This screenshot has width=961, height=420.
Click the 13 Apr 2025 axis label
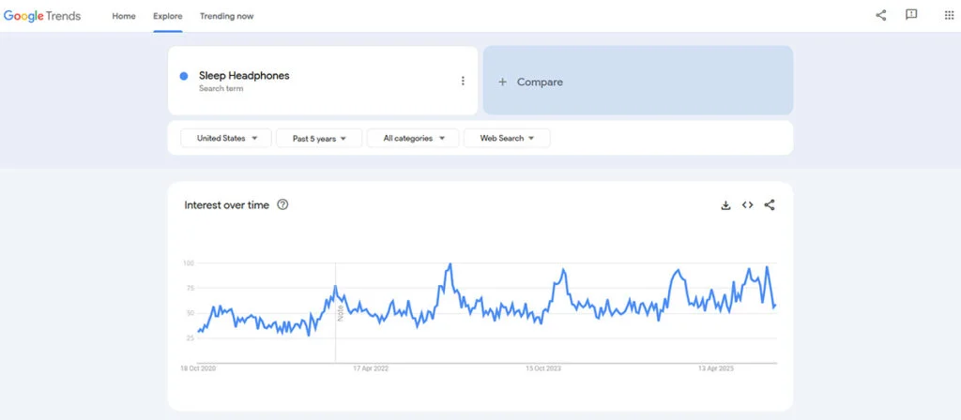[x=716, y=368]
